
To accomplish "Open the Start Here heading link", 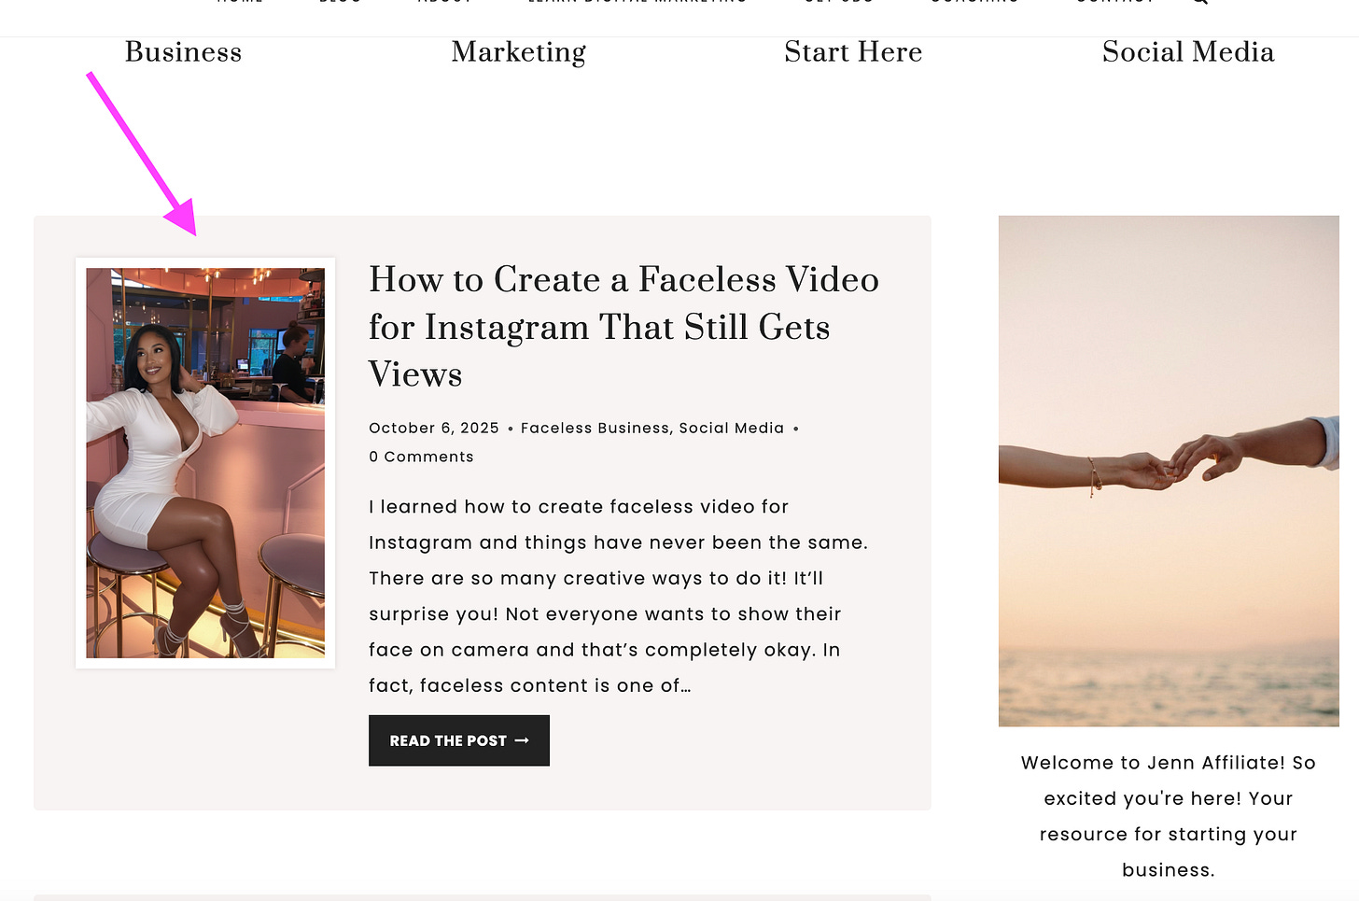I will pos(853,52).
